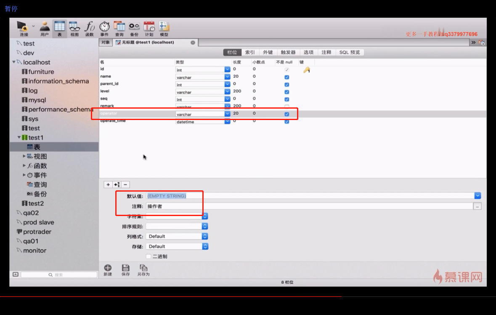Switch to the 外键 (Foreign Keys) tab
This screenshot has width=496, height=315.
pos(268,52)
